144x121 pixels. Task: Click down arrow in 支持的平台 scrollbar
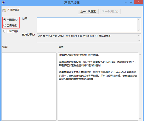click(x=139, y=41)
